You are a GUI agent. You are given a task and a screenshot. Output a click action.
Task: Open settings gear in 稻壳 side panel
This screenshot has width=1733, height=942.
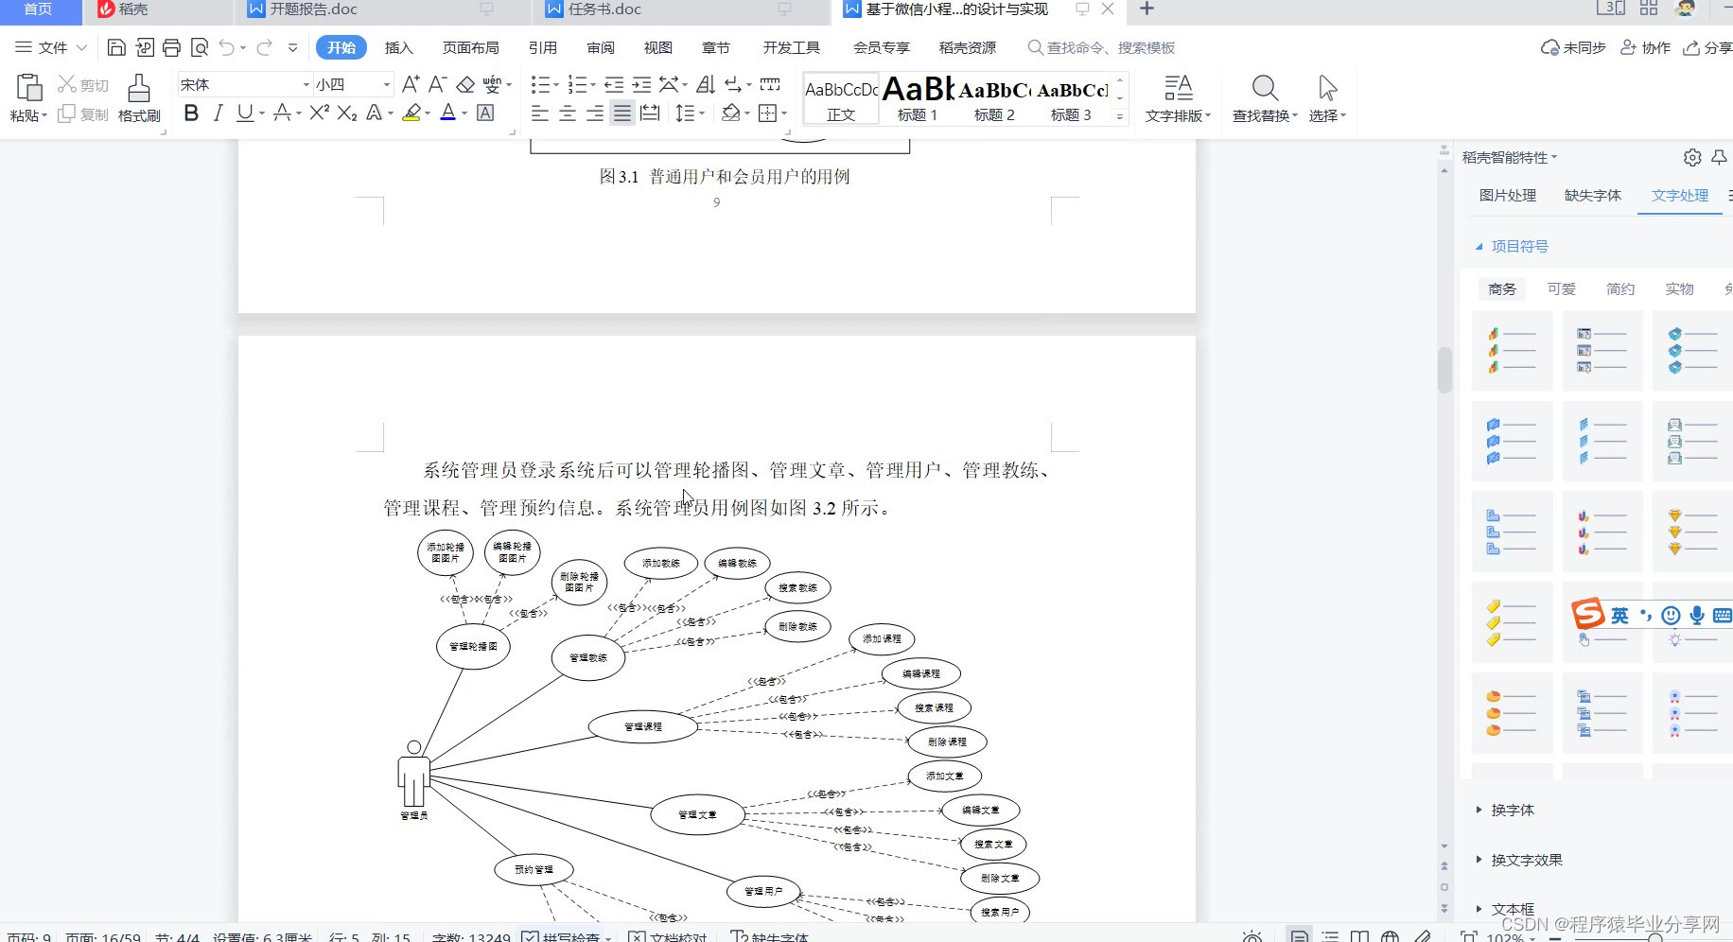(1692, 157)
